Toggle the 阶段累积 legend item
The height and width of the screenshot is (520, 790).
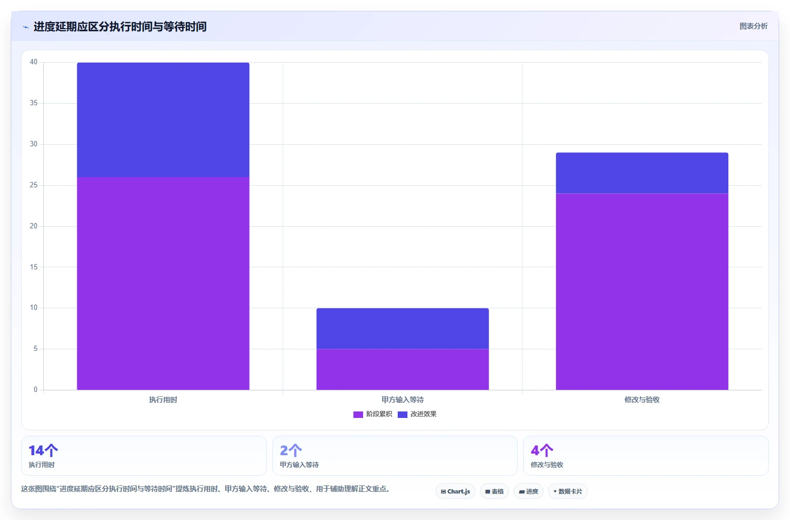pos(373,414)
